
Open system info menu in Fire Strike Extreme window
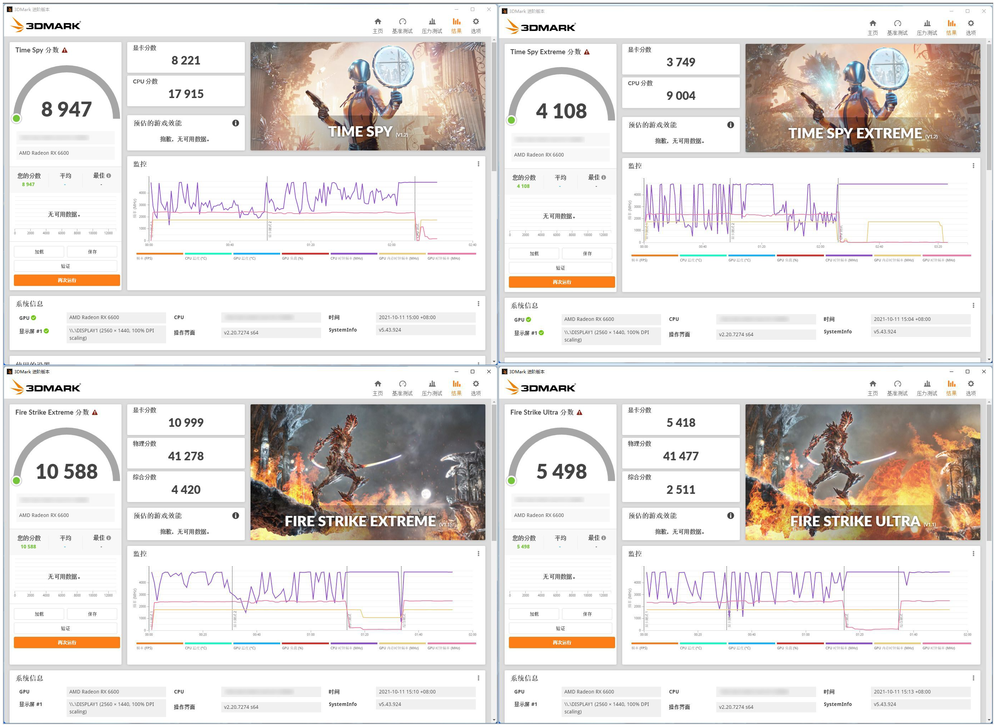478,678
